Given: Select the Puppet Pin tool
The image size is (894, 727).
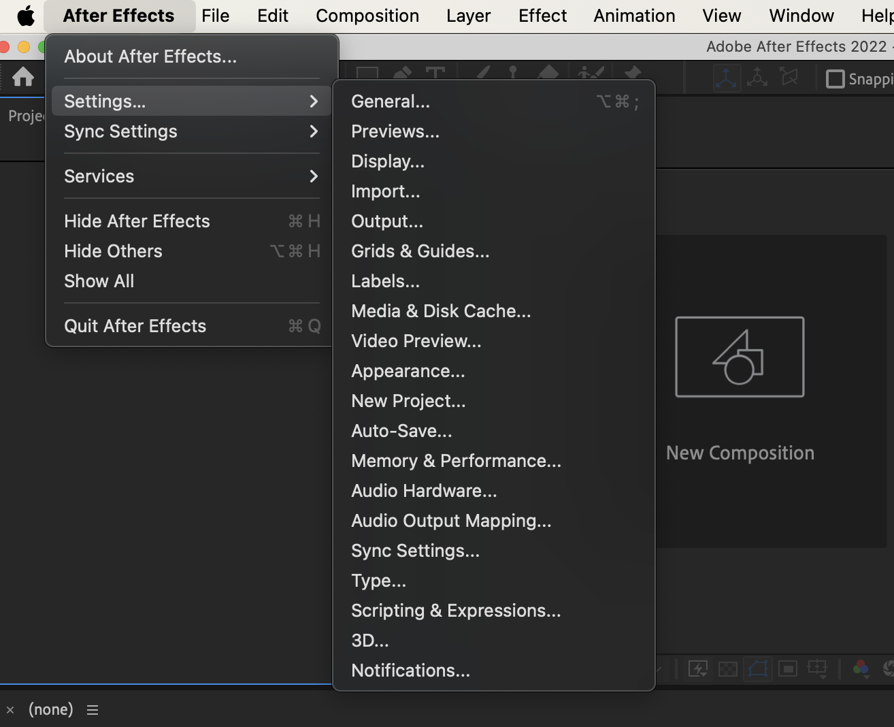Looking at the screenshot, I should (632, 71).
